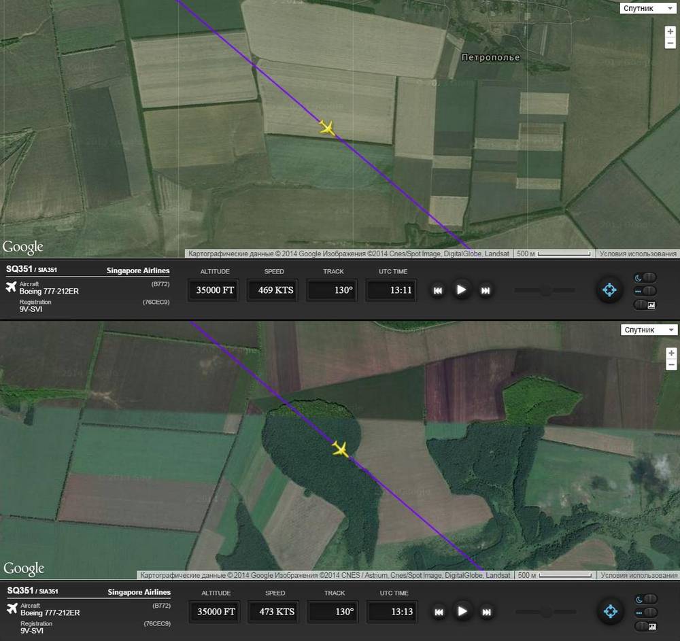This screenshot has width=680, height=641.
Task: Skip backward in the 13:11 playback panel
Action: tap(437, 290)
